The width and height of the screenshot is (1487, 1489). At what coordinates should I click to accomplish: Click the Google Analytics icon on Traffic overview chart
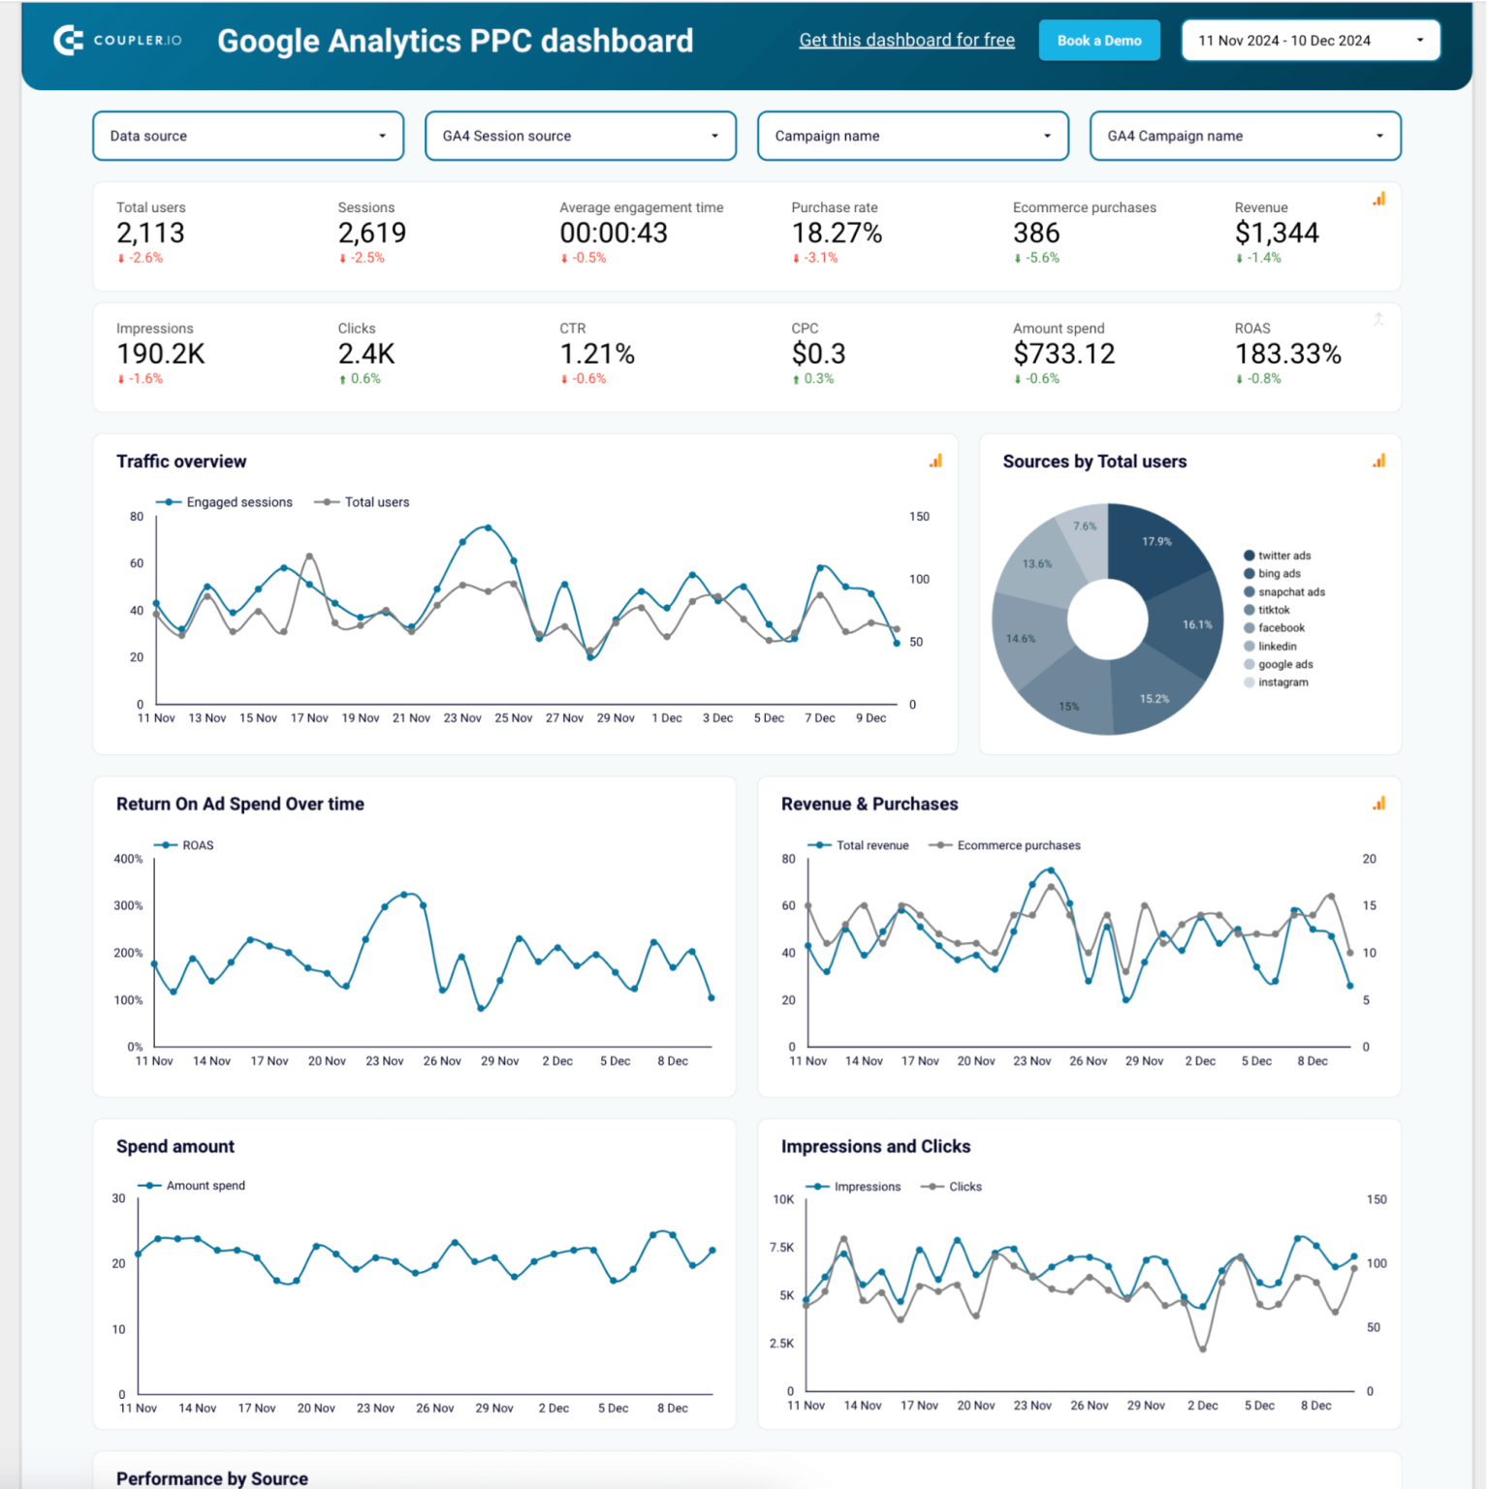point(934,460)
